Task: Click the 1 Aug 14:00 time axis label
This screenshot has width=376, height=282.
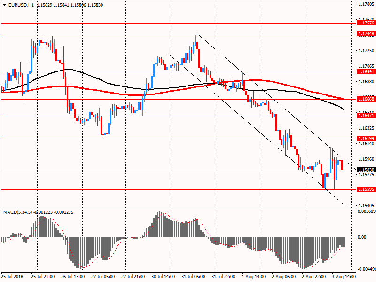Action: pos(253,277)
